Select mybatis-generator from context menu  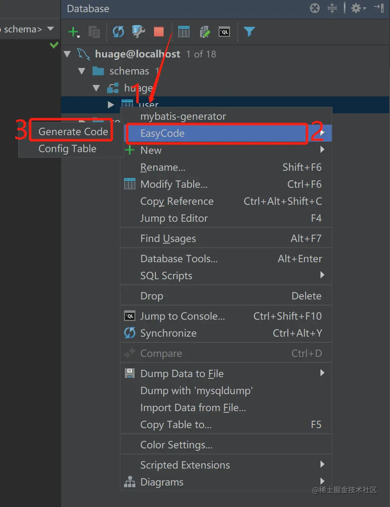click(x=226, y=116)
